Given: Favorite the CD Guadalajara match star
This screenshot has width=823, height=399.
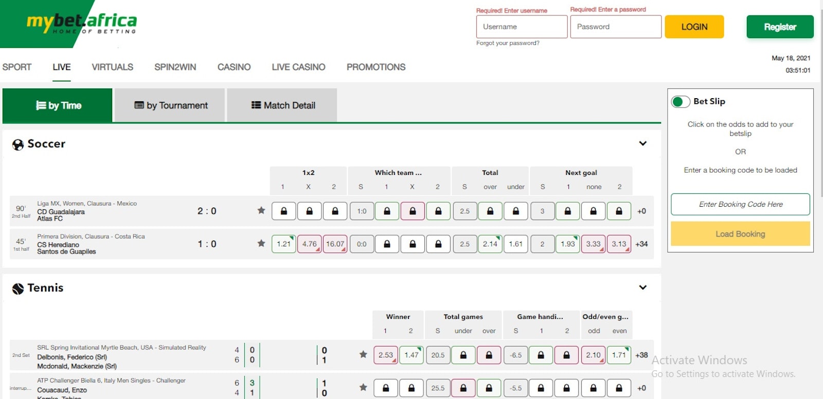Looking at the screenshot, I should point(261,210).
